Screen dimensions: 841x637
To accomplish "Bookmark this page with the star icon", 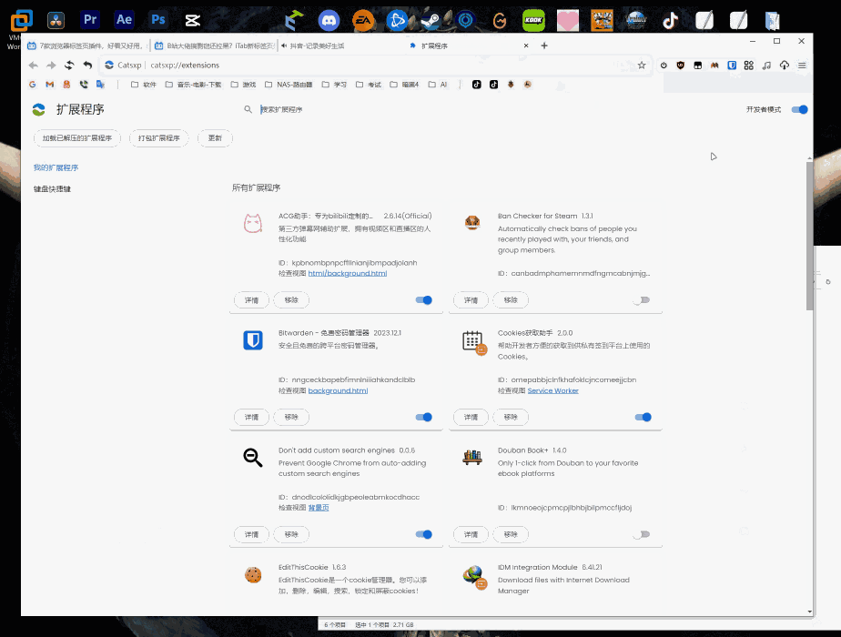I will (x=642, y=66).
